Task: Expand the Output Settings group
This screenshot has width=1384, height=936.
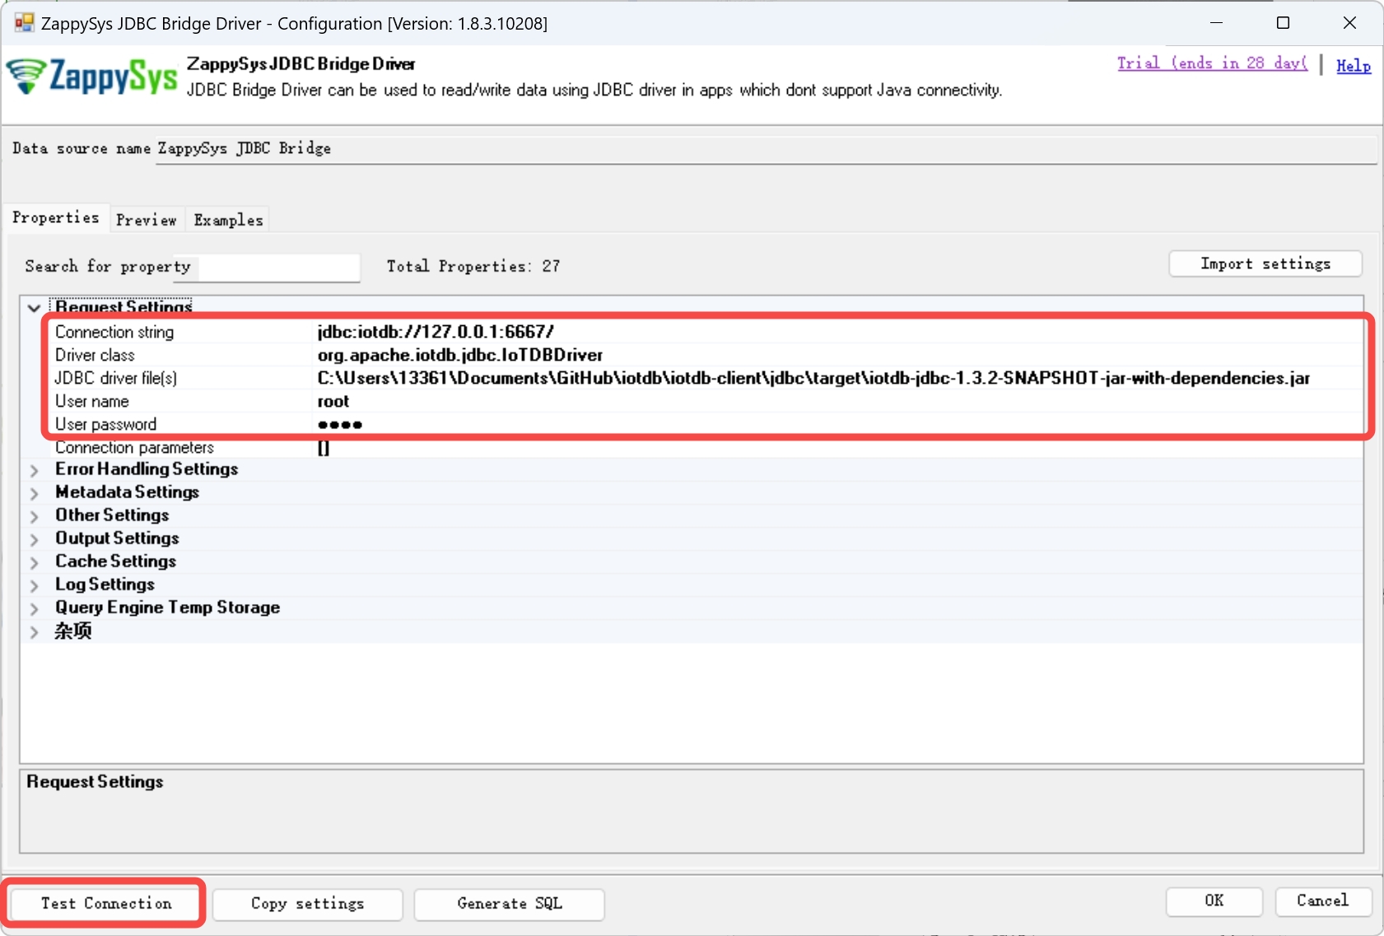Action: [x=34, y=539]
